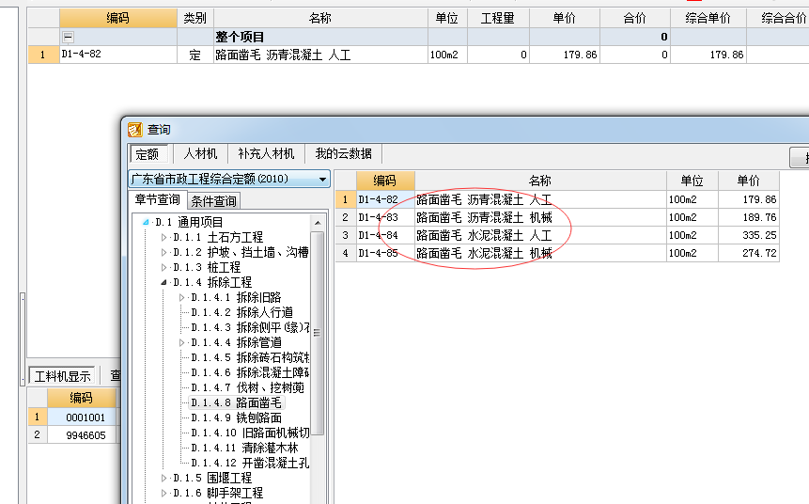Viewport: 809px width, 504px height.
Task: Click the 工程量 column header in main table
Action: [x=498, y=18]
